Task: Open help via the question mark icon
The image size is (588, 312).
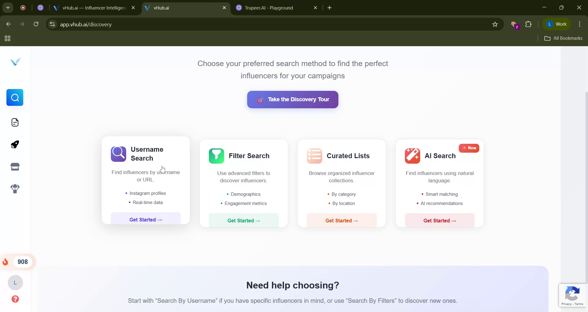Action: [x=15, y=299]
